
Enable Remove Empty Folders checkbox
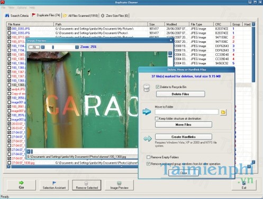(x=148, y=157)
